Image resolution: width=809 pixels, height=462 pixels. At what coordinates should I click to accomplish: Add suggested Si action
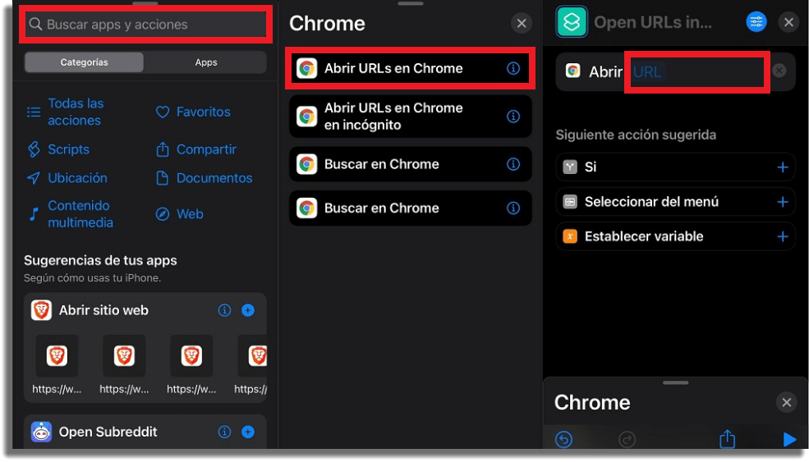[783, 167]
